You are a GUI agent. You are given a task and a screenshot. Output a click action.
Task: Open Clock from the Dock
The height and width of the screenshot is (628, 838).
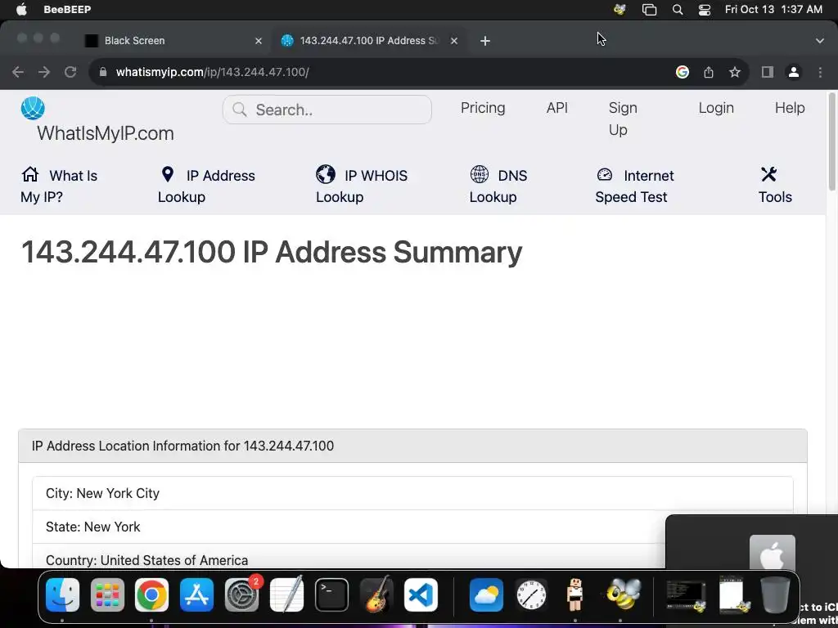(x=531, y=594)
